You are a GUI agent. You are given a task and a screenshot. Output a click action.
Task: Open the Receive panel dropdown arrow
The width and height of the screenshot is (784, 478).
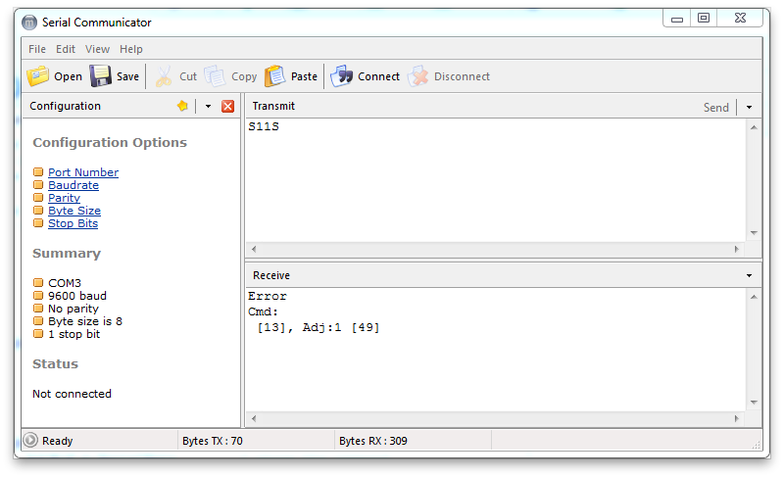750,276
